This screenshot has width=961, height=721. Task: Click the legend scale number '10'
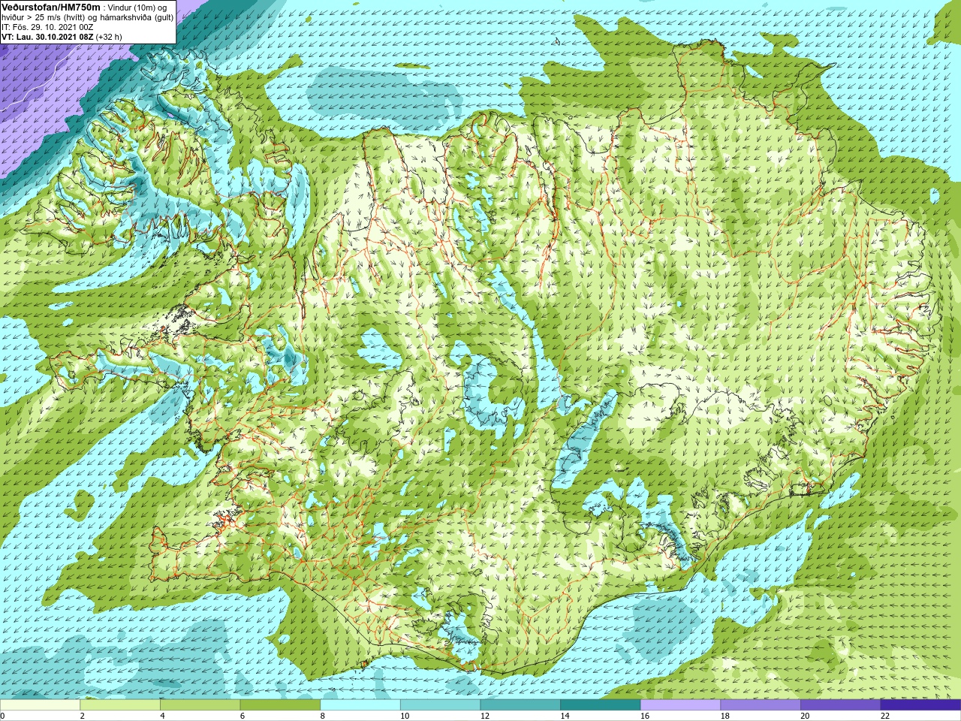(x=405, y=716)
